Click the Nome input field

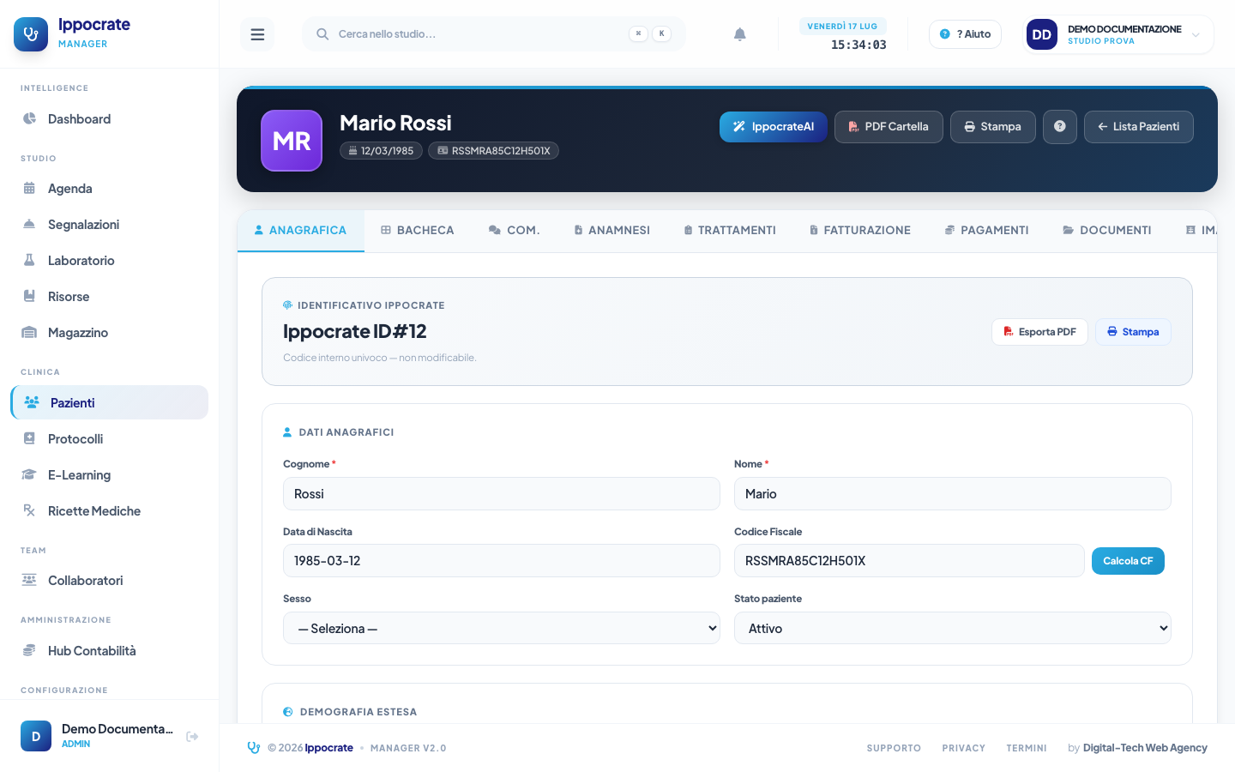953,494
